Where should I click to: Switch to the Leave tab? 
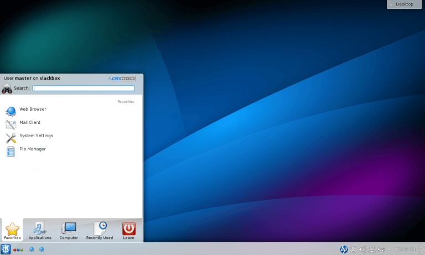128,231
